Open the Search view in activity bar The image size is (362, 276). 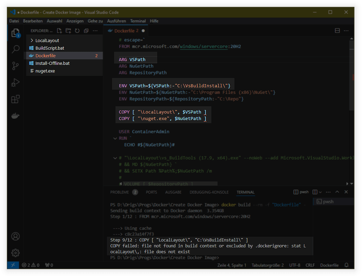(x=16, y=49)
